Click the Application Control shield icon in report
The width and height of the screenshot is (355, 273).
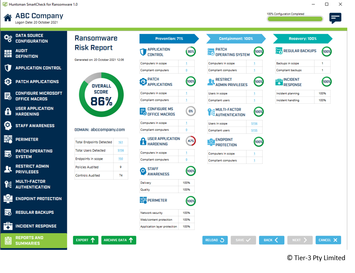[x=143, y=52]
